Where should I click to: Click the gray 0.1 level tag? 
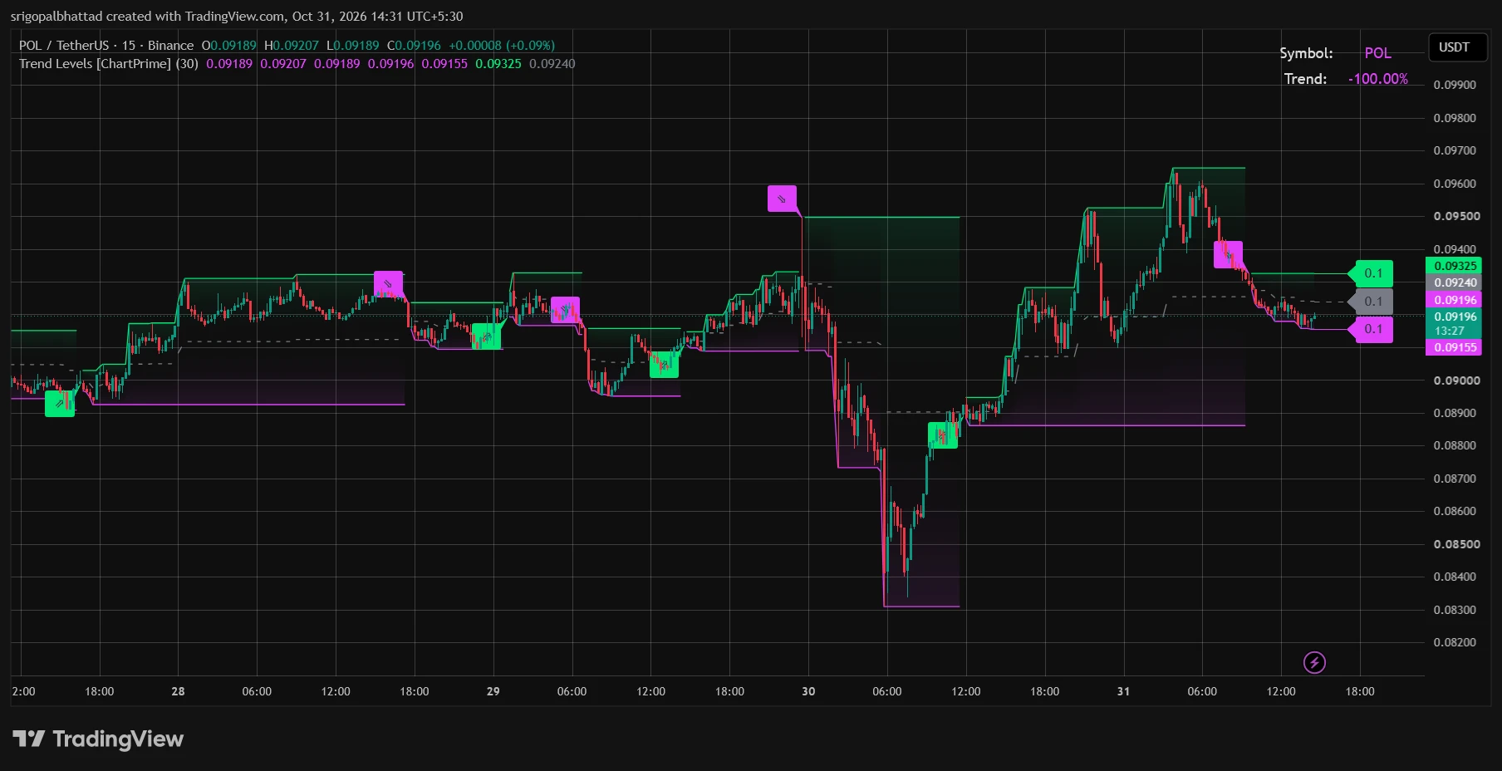(1371, 302)
